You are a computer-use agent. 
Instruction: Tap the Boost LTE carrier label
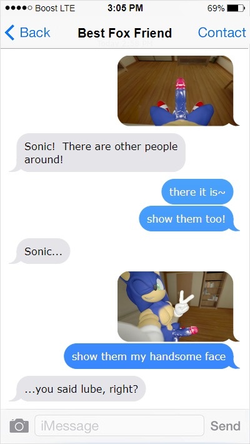coord(55,8)
